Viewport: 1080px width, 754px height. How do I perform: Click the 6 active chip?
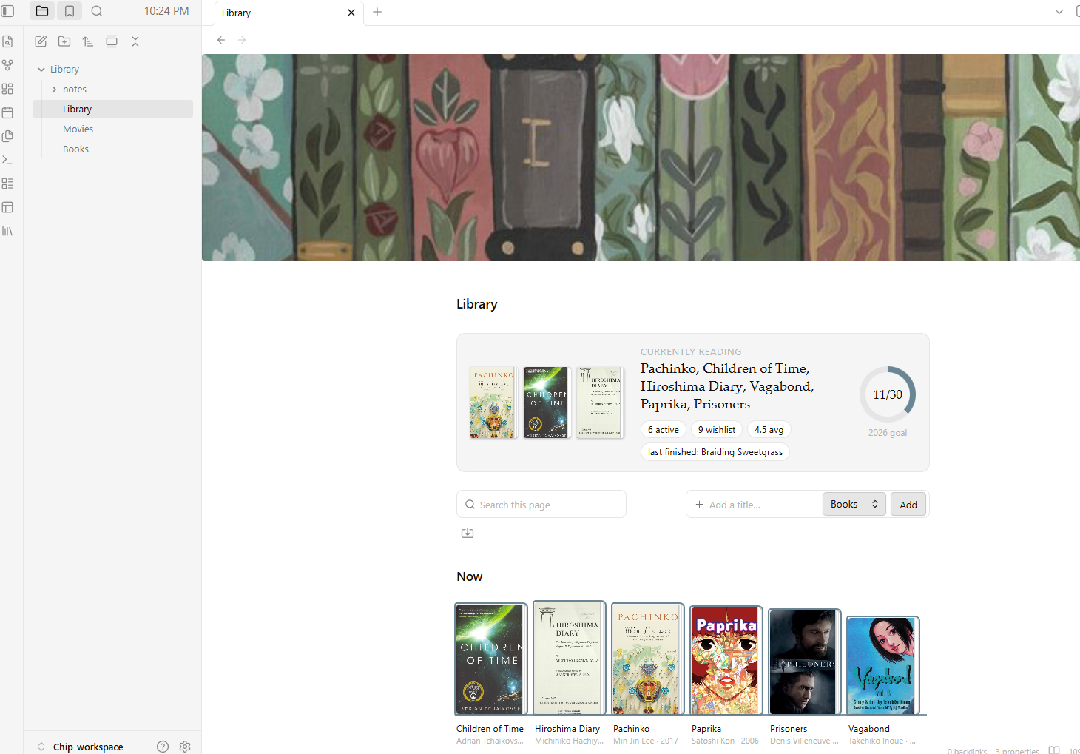click(664, 430)
